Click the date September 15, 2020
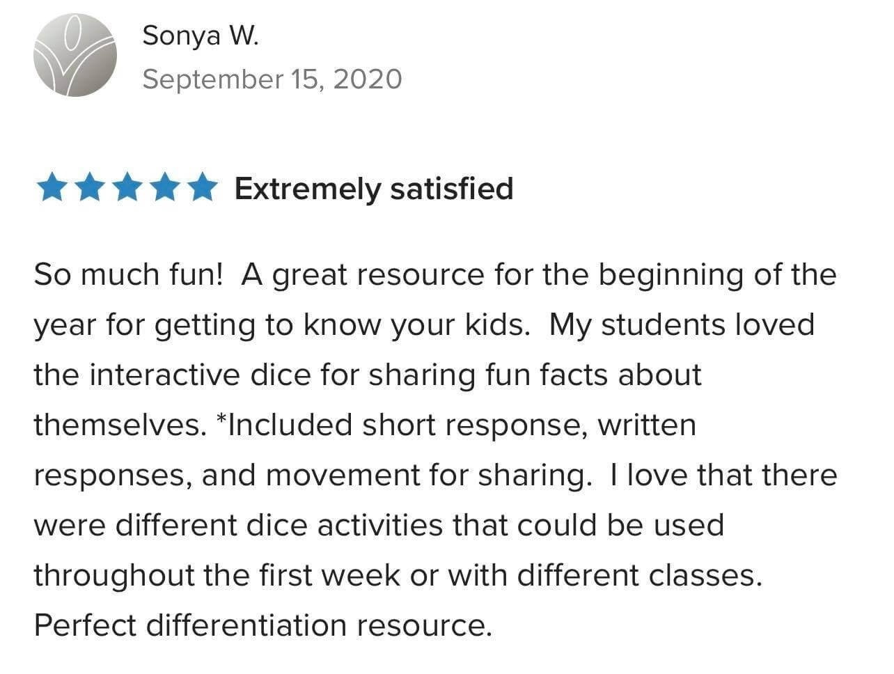Image resolution: width=894 pixels, height=674 pixels. (272, 79)
